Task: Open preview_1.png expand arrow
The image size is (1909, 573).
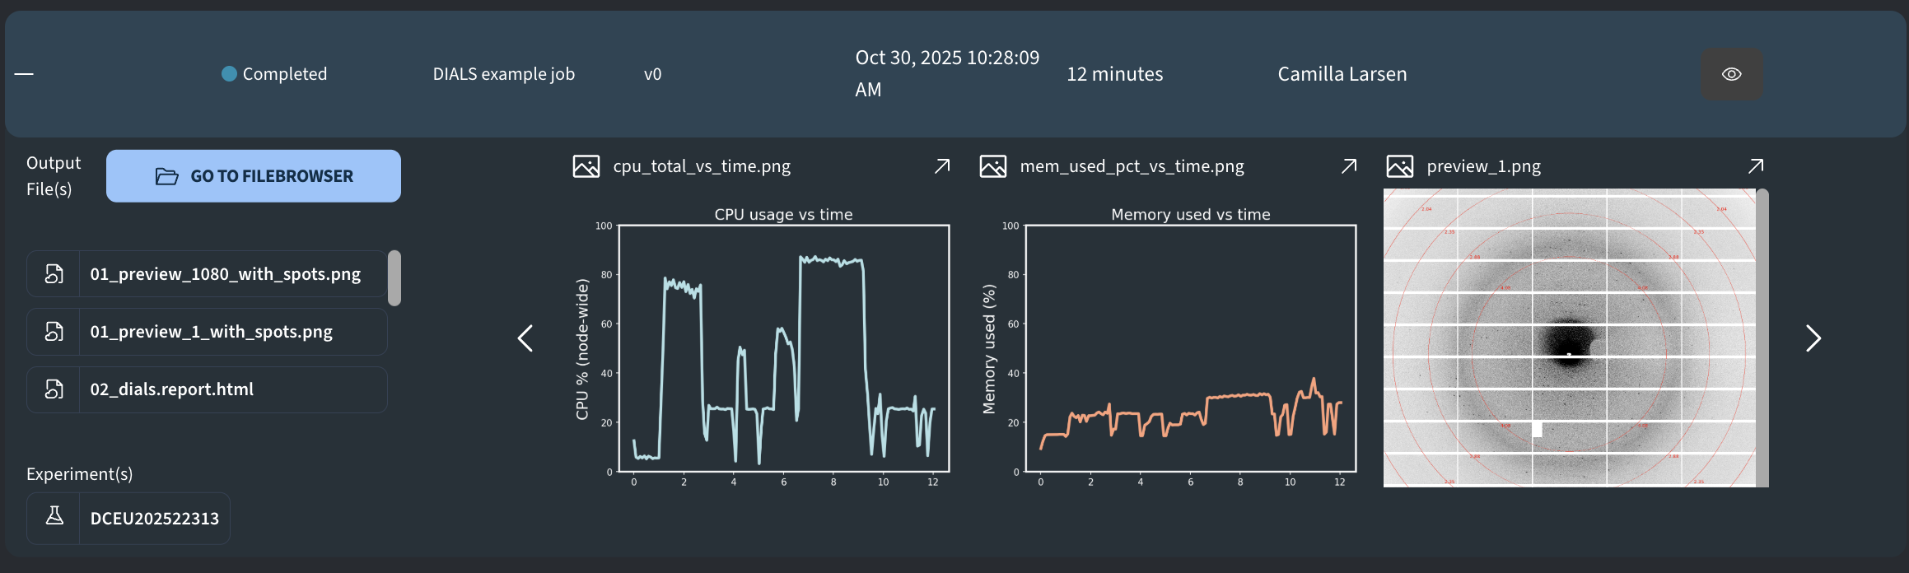Action: click(1756, 166)
